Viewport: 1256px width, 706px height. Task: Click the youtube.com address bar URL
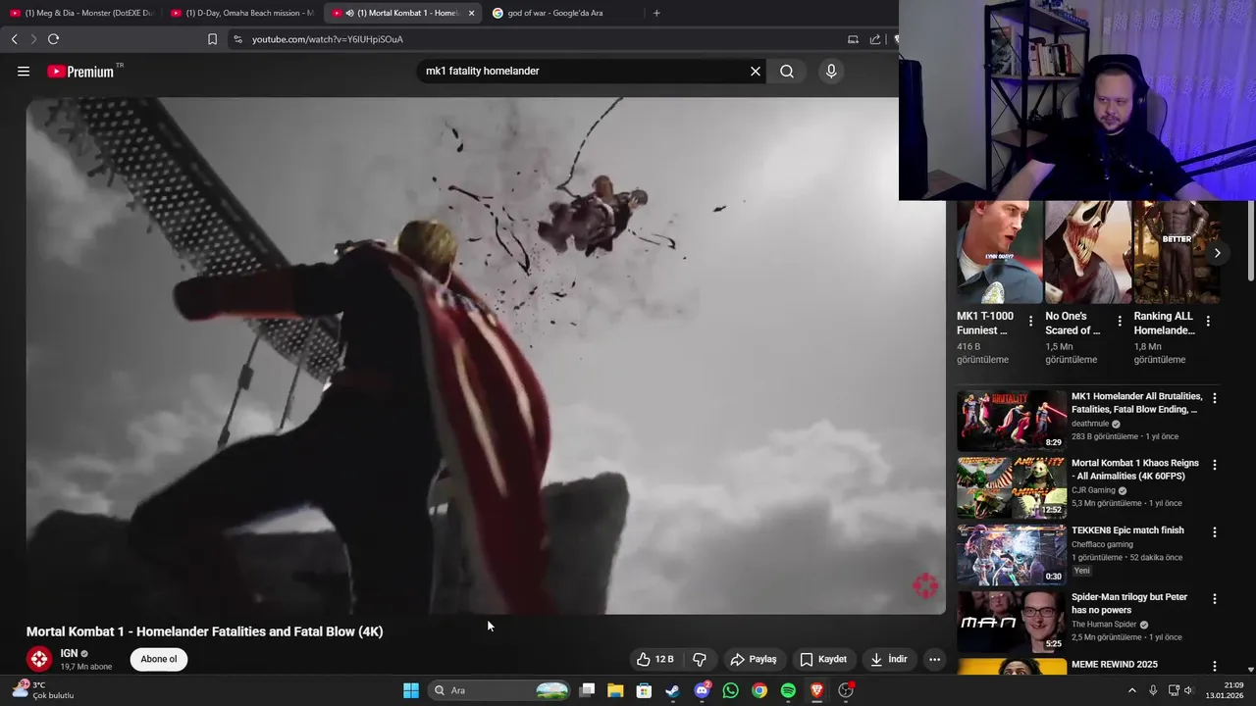tap(327, 39)
